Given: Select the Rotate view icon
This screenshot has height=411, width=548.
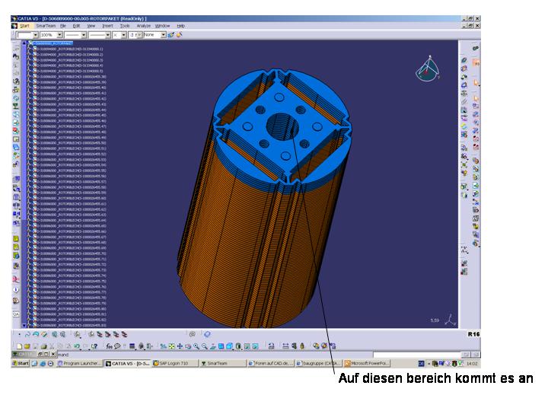Looking at the screenshot, I should tap(188, 346).
